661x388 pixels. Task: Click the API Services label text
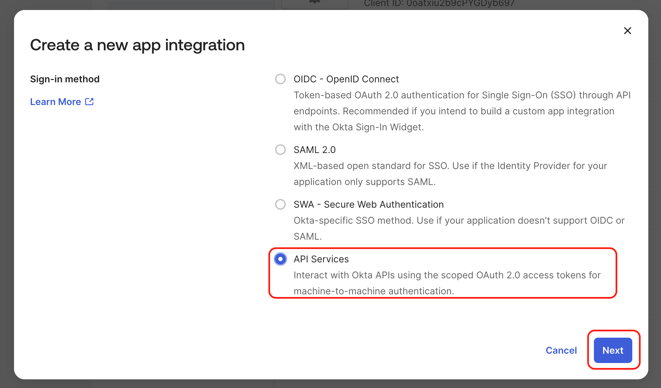pos(321,259)
